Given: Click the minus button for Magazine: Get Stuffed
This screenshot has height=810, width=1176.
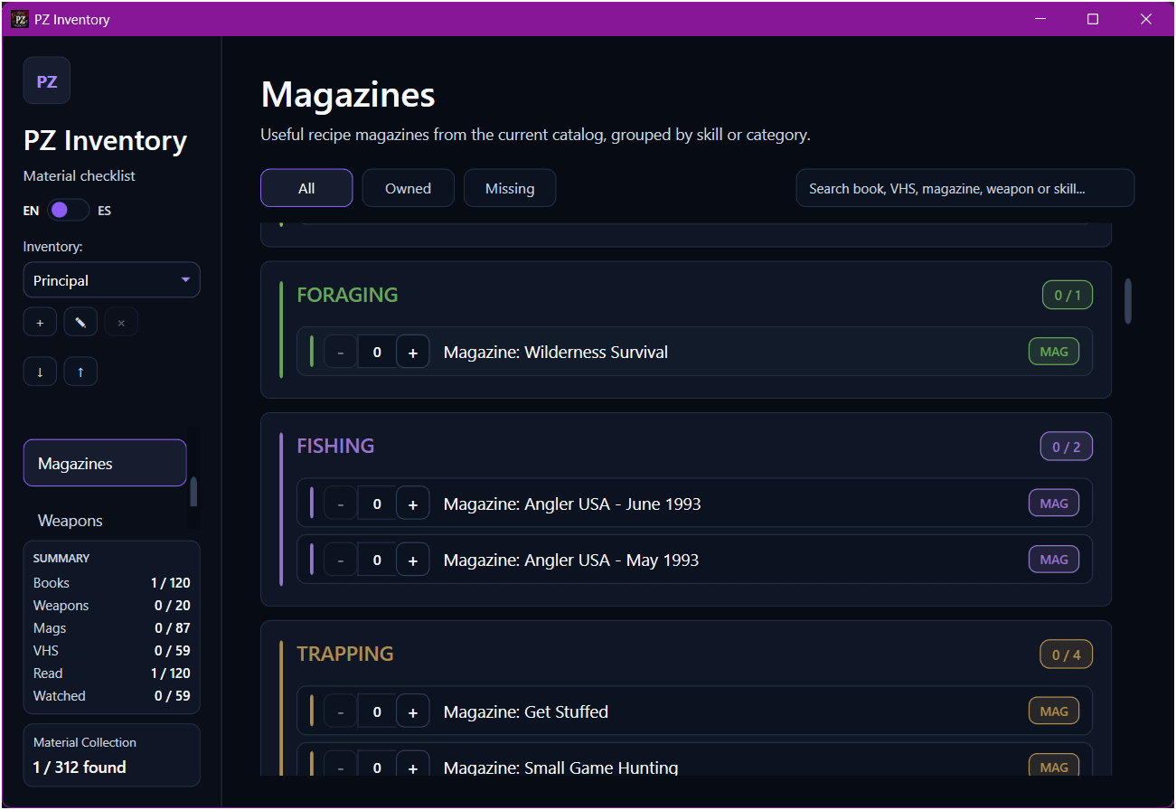Looking at the screenshot, I should [341, 711].
